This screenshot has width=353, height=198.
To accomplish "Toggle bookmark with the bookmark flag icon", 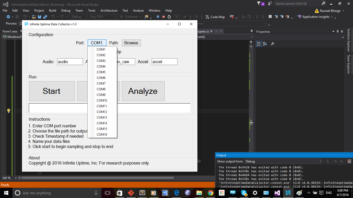I will coord(270,17).
